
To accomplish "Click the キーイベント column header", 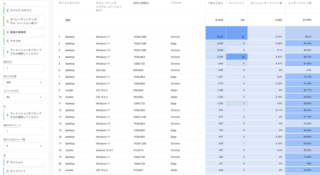I will coord(237,3).
